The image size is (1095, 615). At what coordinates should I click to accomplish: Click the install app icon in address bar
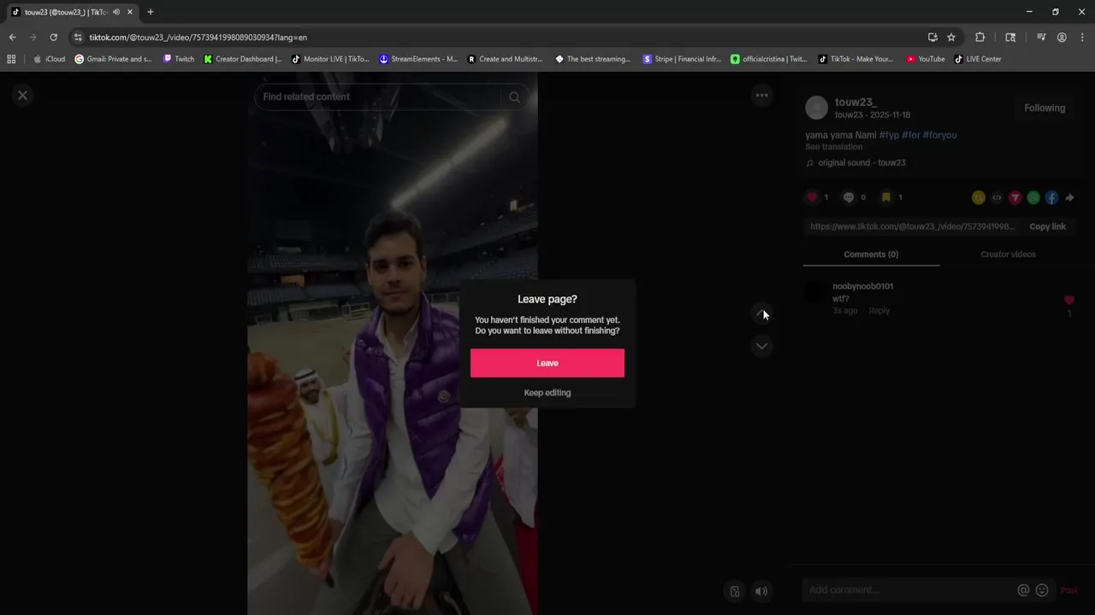932,38
